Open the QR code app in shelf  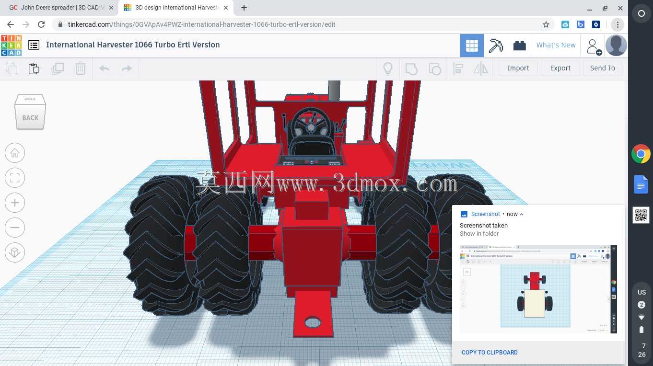(x=641, y=215)
